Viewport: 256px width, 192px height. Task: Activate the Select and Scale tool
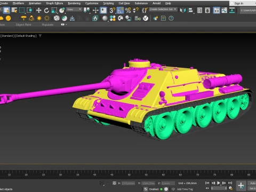pos(54,11)
